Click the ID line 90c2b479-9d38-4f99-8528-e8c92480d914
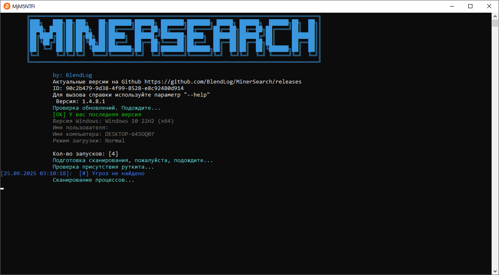The width and height of the screenshot is (499, 275). point(118,88)
